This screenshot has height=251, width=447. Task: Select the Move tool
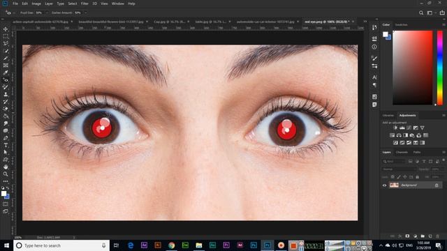pyautogui.click(x=6, y=29)
